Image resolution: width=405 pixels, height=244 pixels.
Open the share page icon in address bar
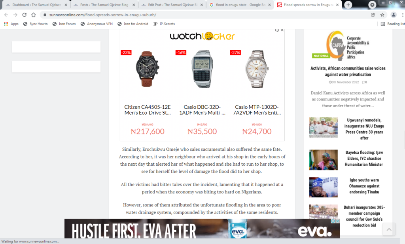tap(373, 15)
